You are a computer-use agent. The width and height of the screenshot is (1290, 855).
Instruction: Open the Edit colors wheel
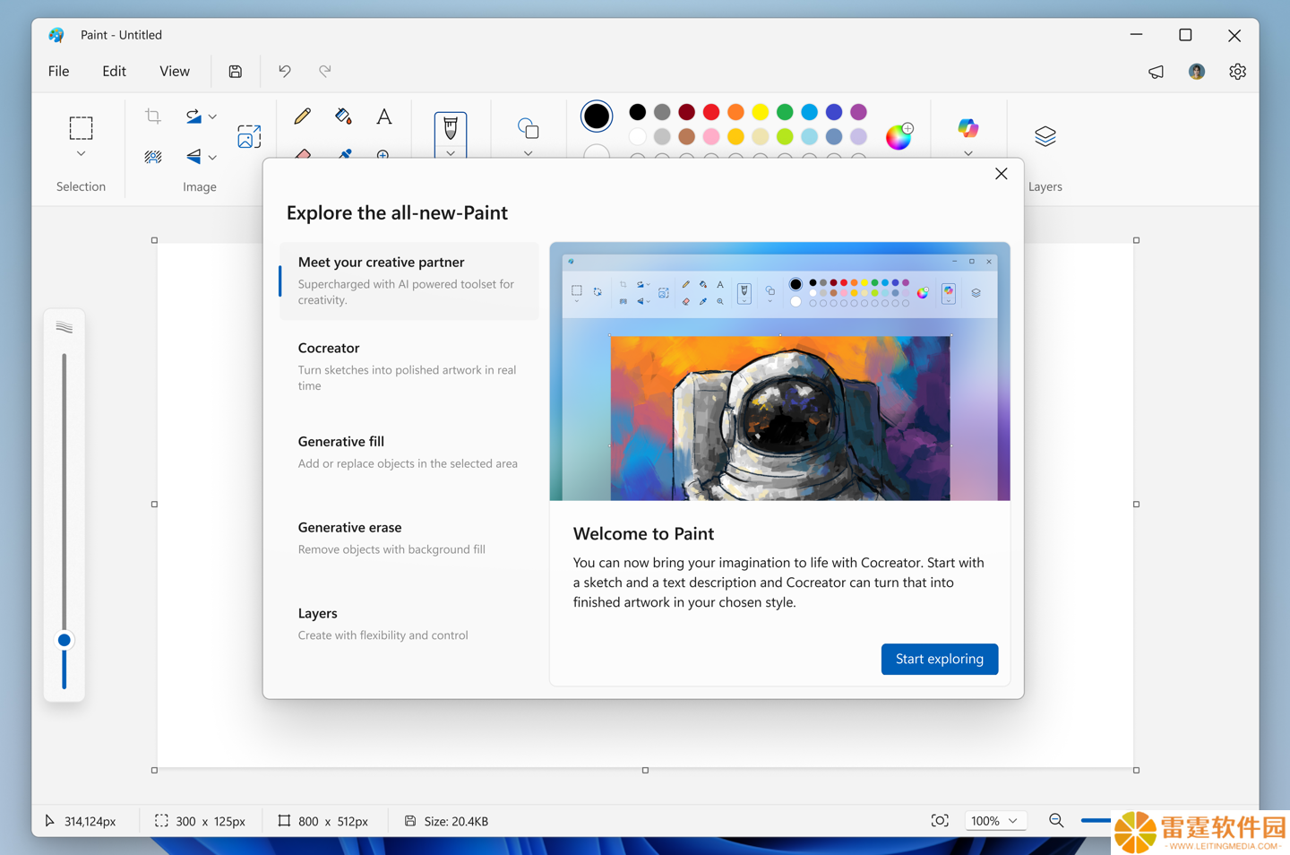(x=899, y=136)
